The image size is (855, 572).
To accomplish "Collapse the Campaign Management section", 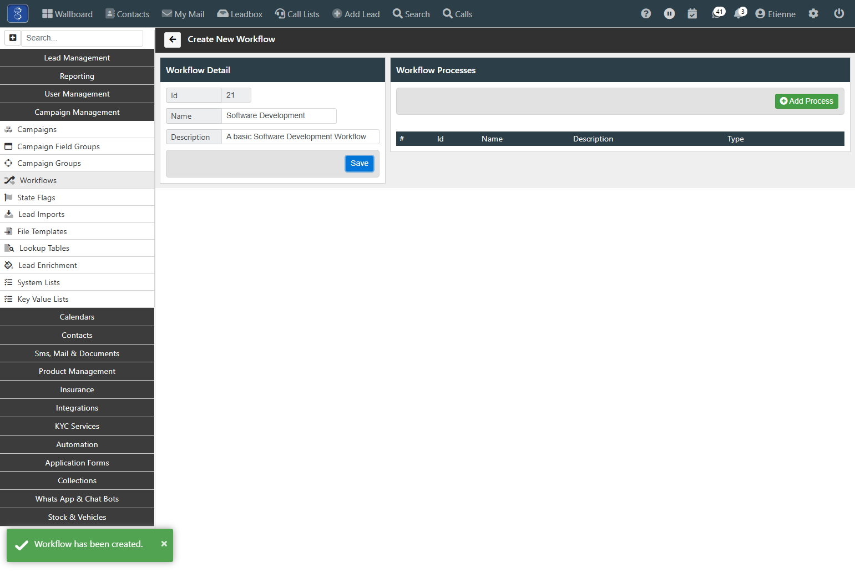I will pyautogui.click(x=77, y=112).
